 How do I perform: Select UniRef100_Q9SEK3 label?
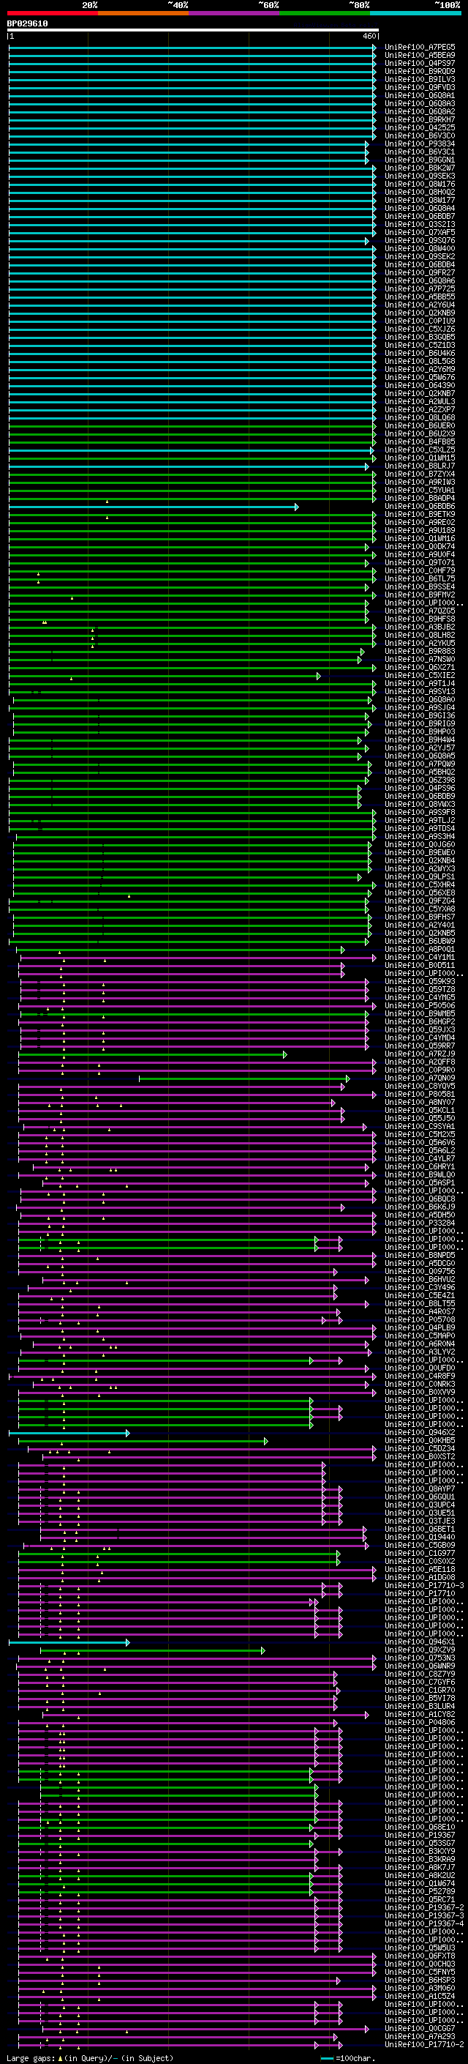coord(420,176)
